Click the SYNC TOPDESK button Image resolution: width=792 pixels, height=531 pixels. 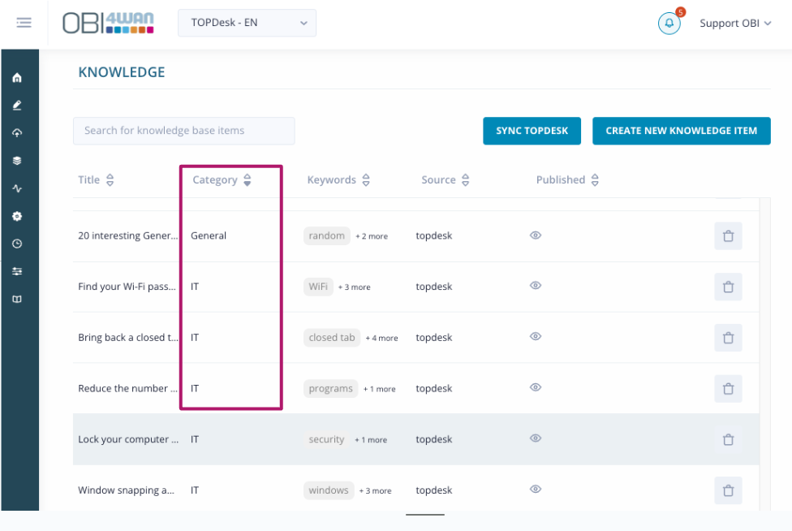pyautogui.click(x=532, y=131)
